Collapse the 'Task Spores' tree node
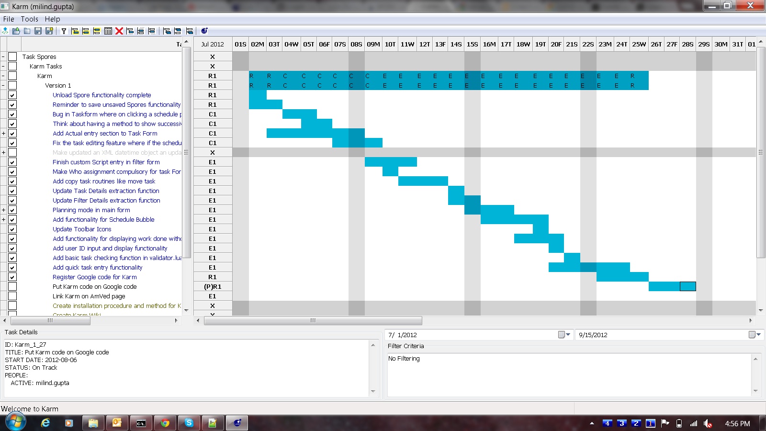 3,57
